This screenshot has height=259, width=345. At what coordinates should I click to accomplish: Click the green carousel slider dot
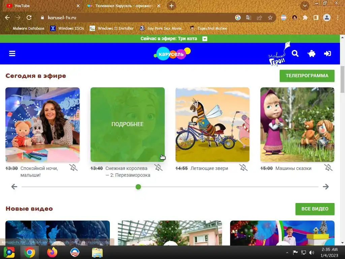pyautogui.click(x=138, y=187)
